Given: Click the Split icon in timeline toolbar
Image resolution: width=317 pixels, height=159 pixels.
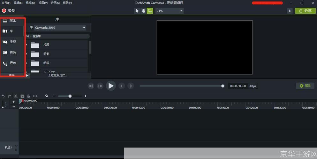Looking at the screenshot, I should 35,96.
